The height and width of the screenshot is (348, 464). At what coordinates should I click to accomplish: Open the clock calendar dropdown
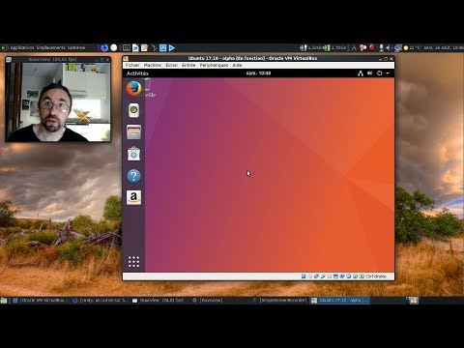[x=258, y=73]
